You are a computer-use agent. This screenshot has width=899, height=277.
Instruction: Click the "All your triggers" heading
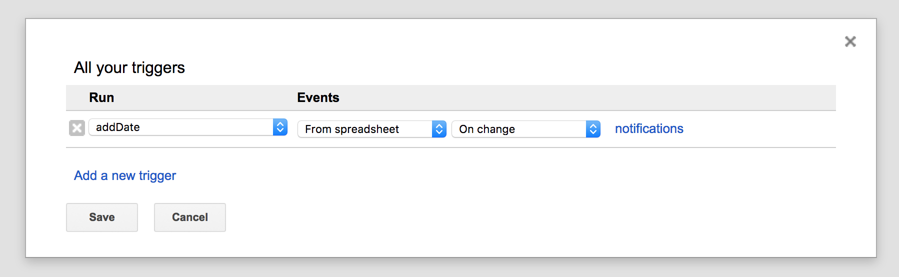tap(129, 67)
